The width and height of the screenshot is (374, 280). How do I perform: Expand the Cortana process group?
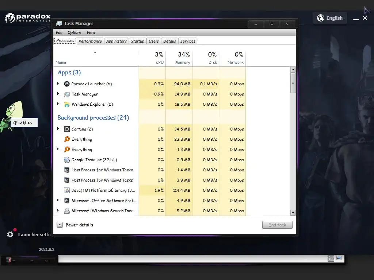58,129
